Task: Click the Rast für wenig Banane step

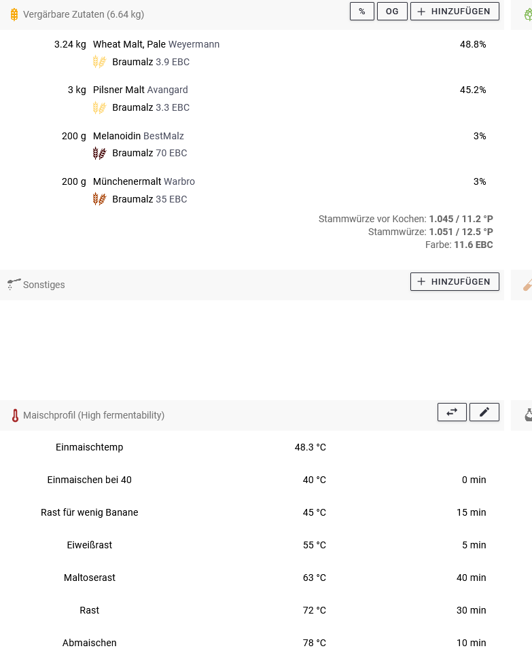Action: coord(90,512)
